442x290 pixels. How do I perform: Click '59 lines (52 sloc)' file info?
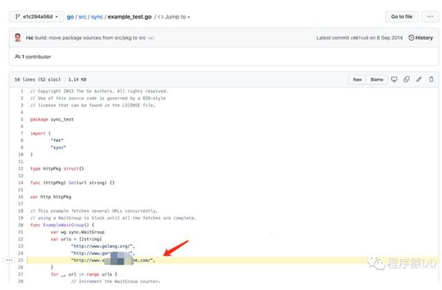[x=37, y=80]
